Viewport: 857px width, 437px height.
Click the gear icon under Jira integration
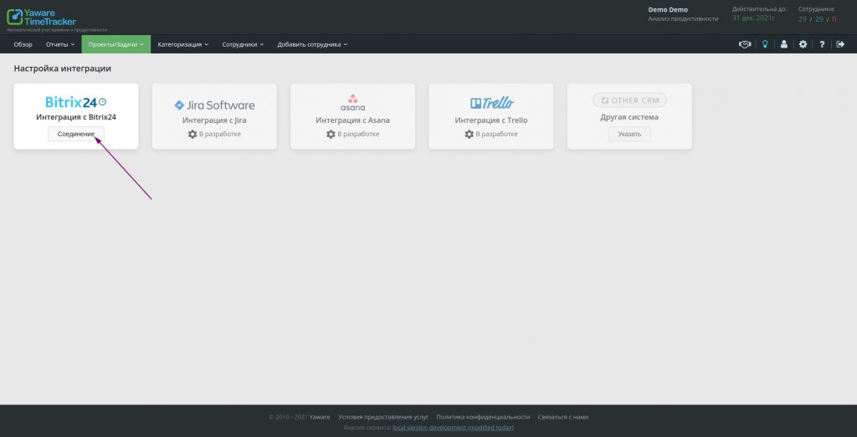192,135
